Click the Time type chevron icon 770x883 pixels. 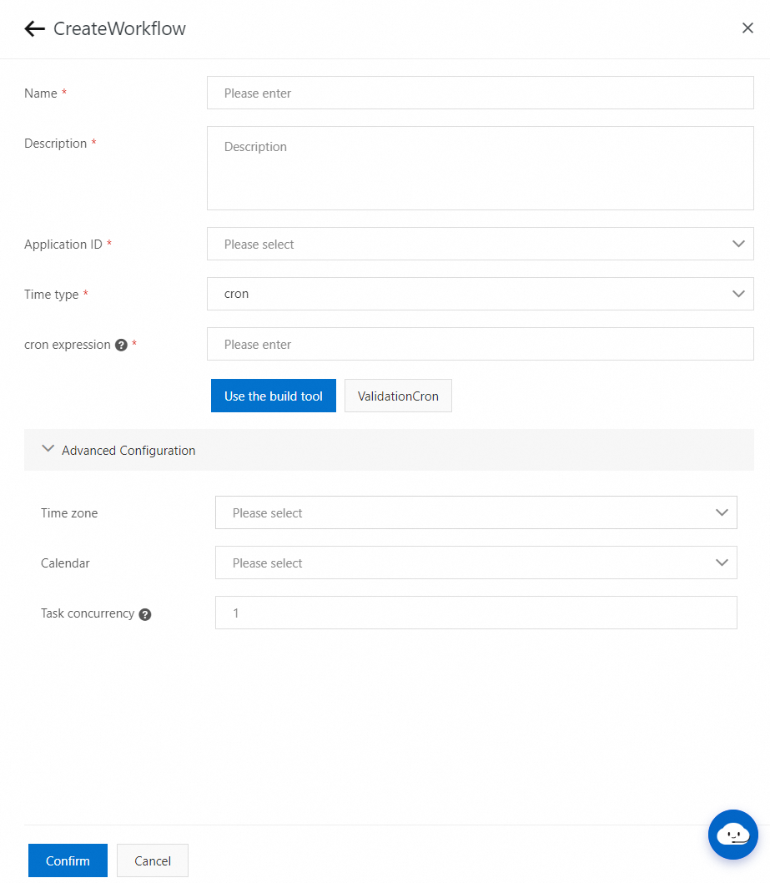pos(737,294)
